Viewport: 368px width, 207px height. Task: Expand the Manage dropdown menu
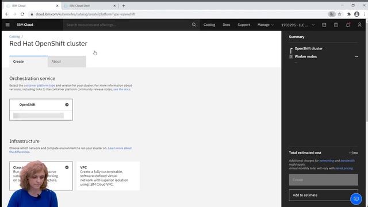266,25
